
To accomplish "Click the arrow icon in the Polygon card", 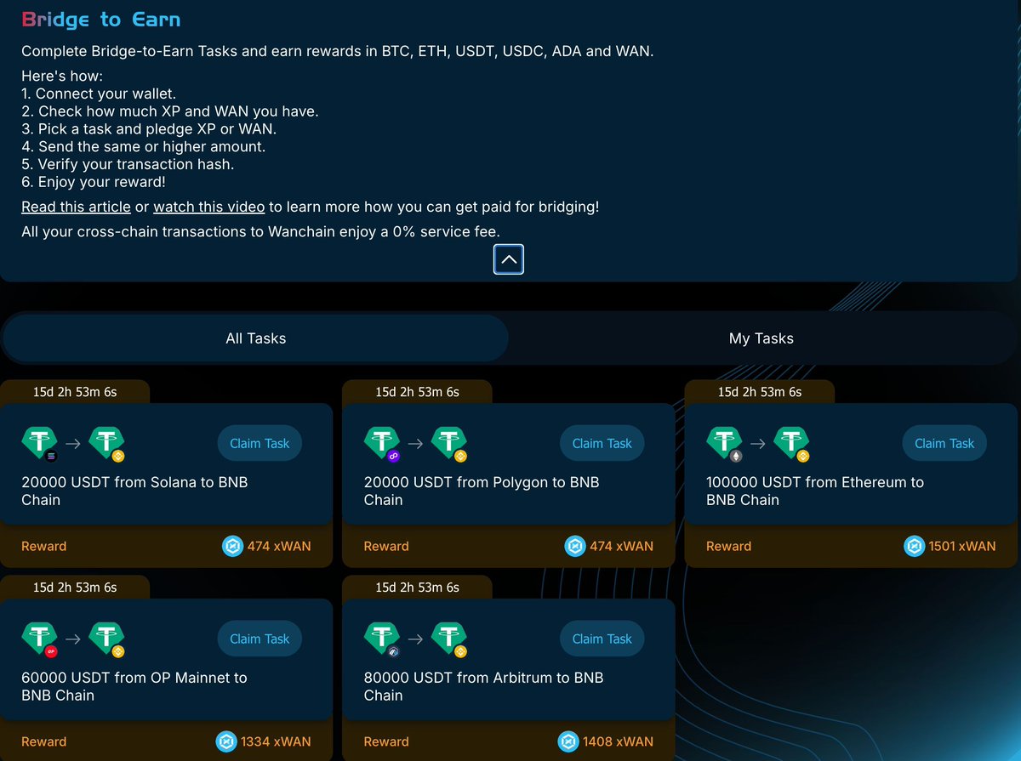I will 416,443.
